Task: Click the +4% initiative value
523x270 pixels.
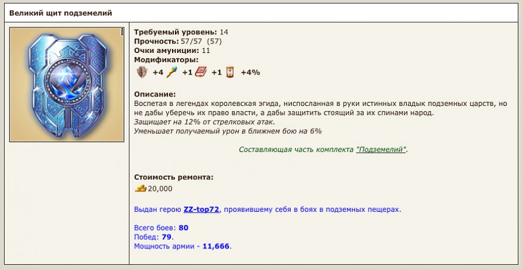Action: tap(250, 73)
